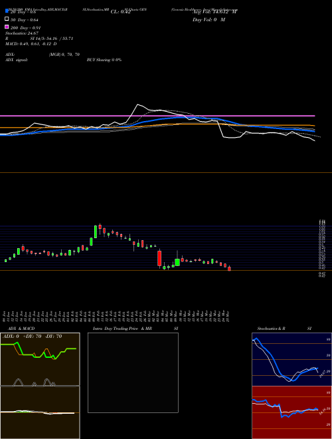
Task: Click the 'Stochastics & RSI' panel title
Action: pos(284,329)
